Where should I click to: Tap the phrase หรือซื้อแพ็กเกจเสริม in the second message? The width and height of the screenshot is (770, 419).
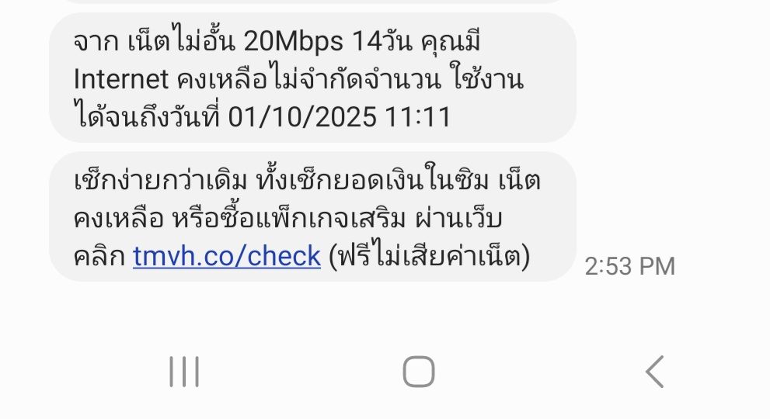[289, 218]
